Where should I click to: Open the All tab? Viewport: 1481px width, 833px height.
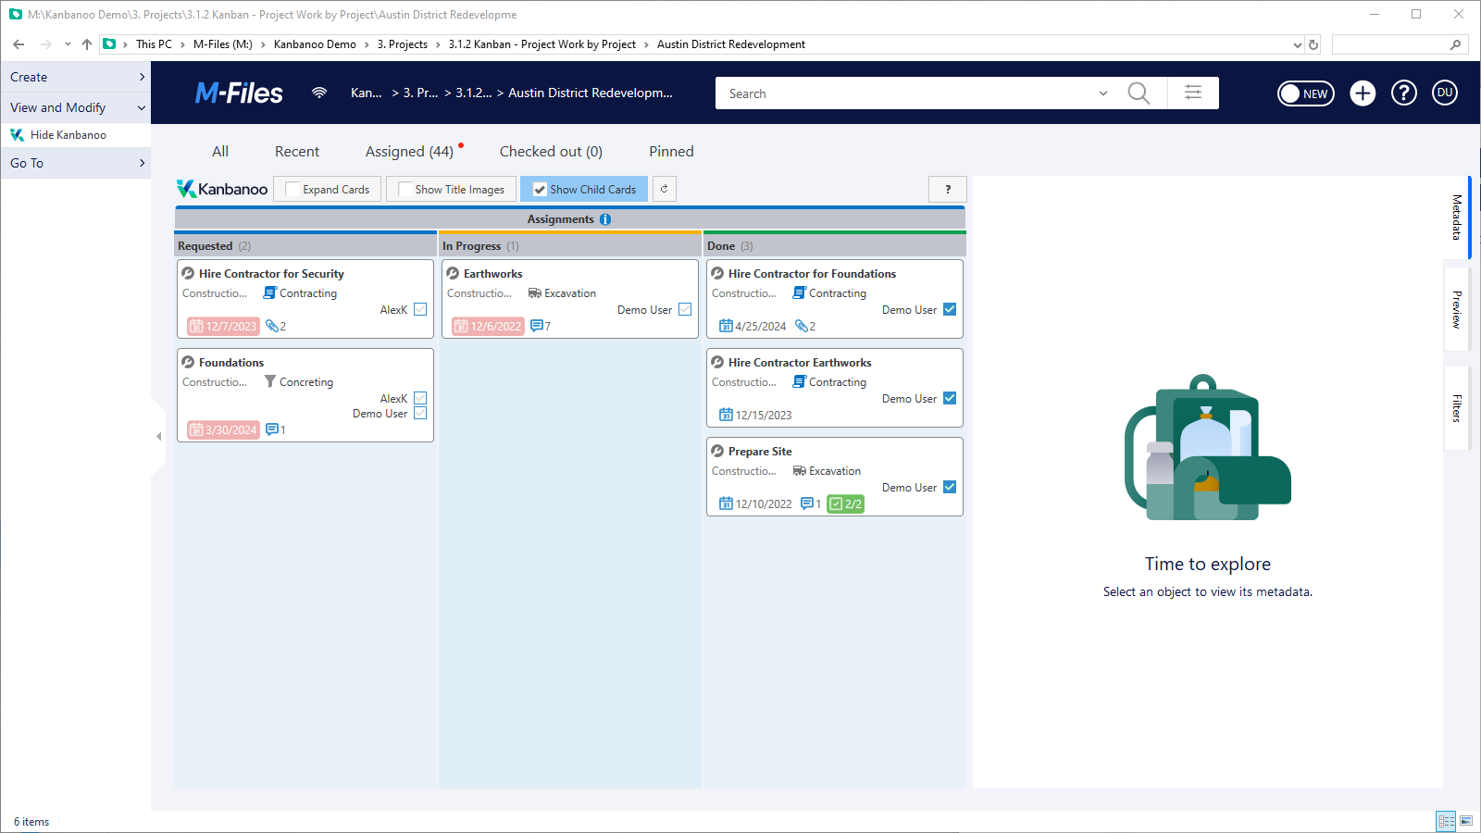tap(220, 151)
